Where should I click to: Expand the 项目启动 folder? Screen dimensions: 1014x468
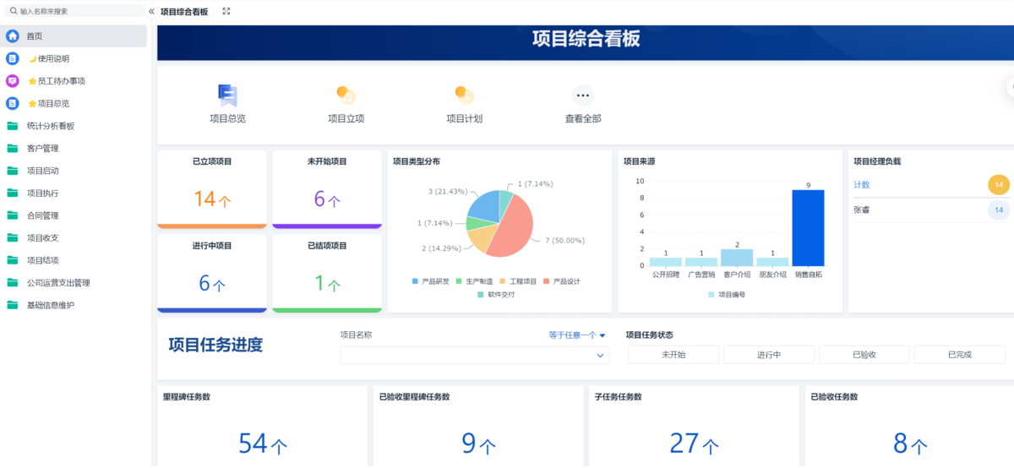point(42,171)
